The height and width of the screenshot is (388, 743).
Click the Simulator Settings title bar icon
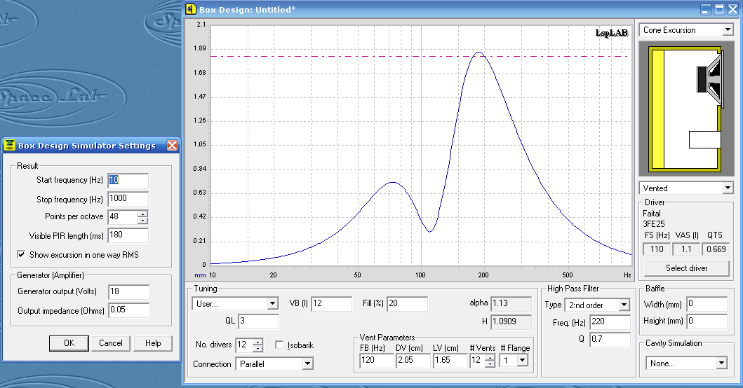[10, 146]
